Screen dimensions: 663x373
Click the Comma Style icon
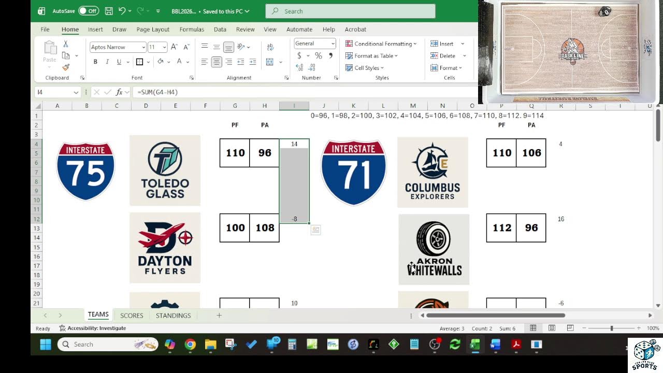click(x=330, y=56)
